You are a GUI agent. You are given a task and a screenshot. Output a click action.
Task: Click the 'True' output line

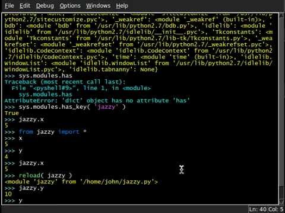point(11,113)
